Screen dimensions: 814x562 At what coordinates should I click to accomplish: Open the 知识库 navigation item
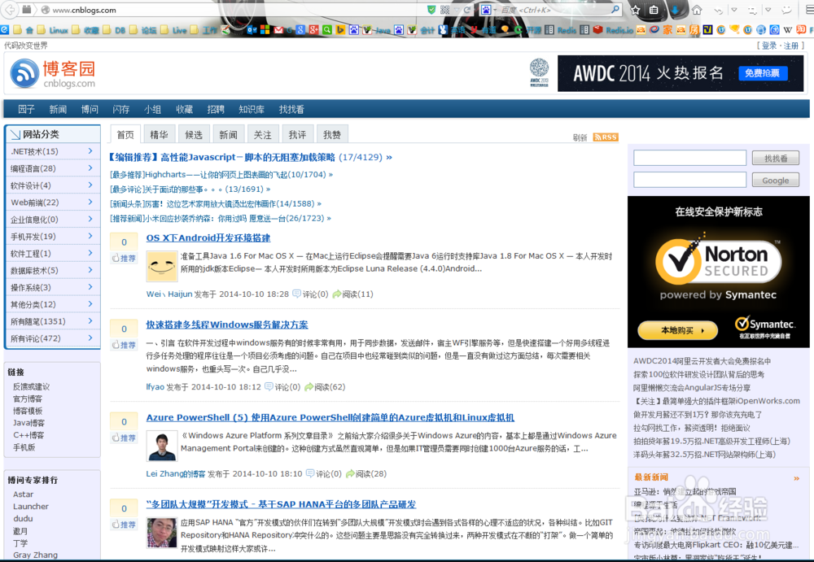(x=252, y=109)
